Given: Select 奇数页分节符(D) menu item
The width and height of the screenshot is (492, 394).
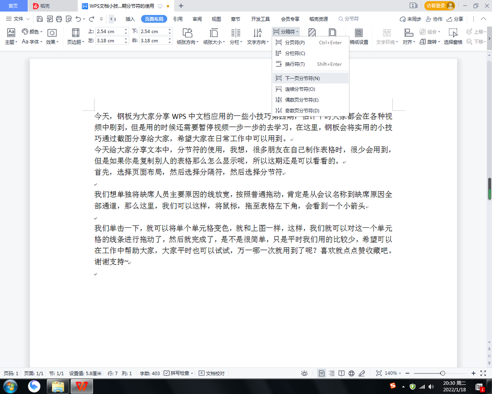Looking at the screenshot, I should click(310, 110).
